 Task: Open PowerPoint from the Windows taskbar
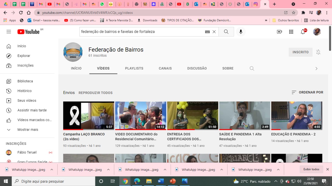point(172,181)
